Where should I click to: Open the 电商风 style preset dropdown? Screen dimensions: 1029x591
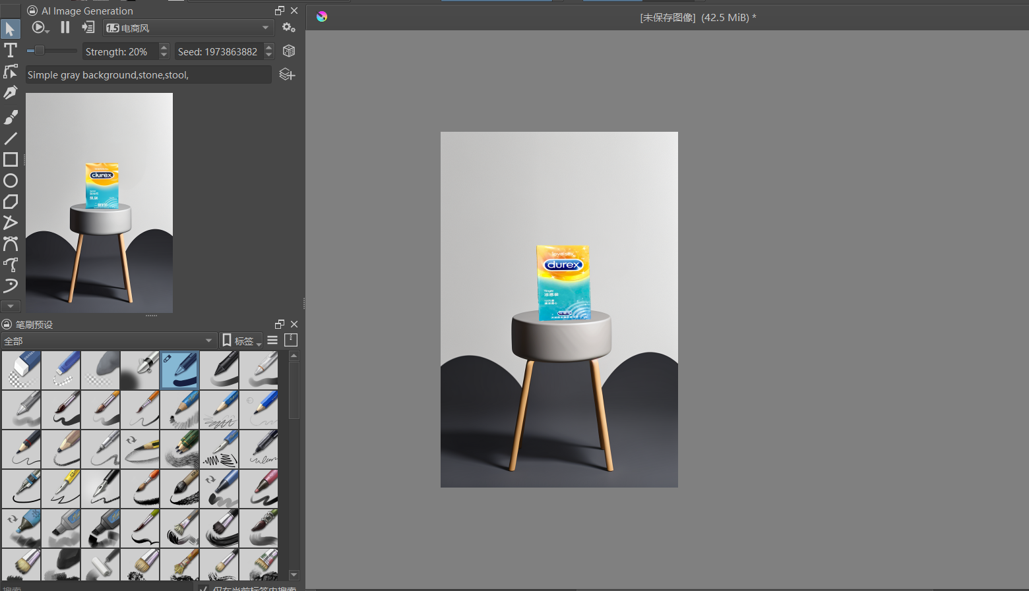point(188,28)
